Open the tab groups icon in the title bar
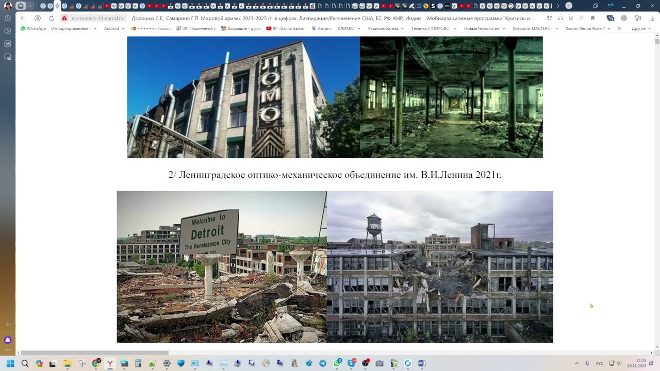 point(596,6)
